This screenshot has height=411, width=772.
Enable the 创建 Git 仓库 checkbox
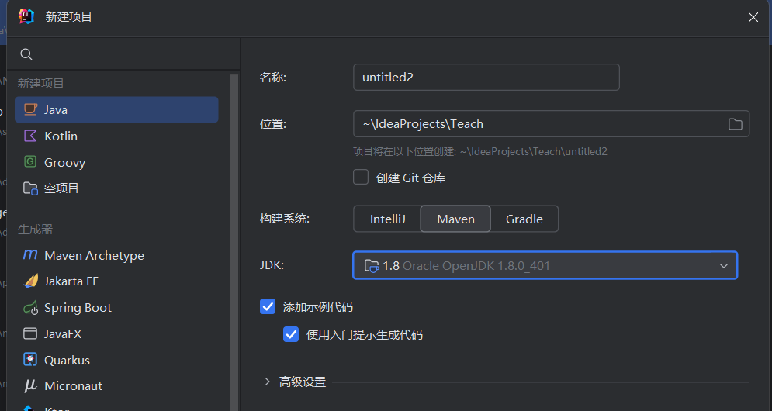(x=361, y=178)
